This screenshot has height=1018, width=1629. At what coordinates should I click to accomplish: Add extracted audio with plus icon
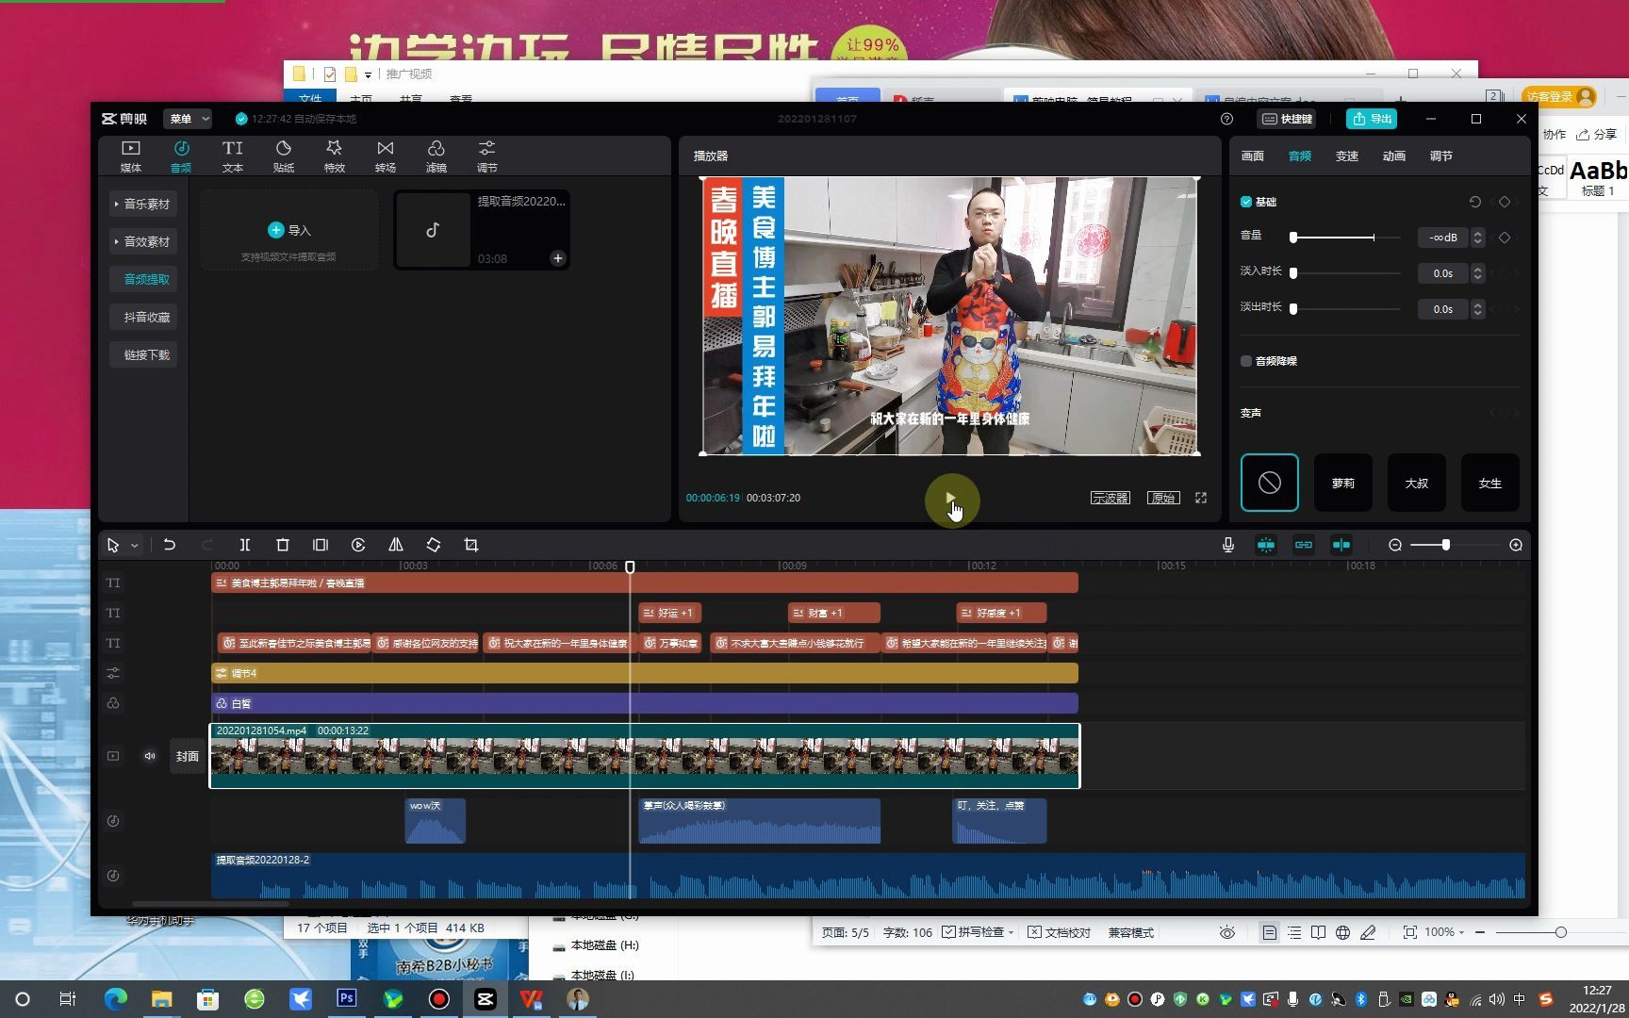[x=558, y=258]
